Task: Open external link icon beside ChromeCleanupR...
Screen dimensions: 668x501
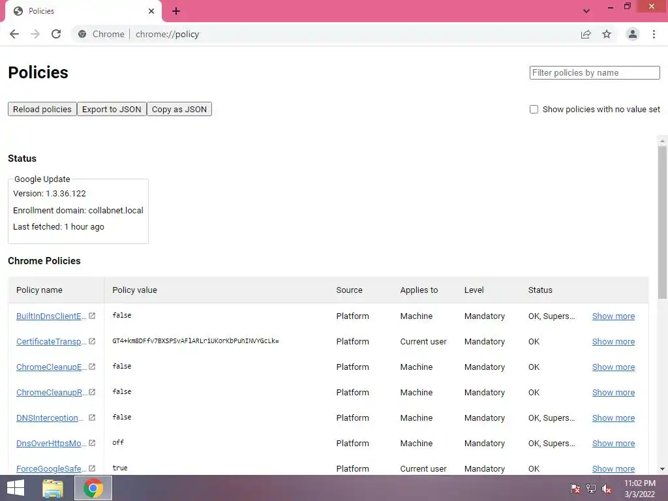Action: pyautogui.click(x=92, y=392)
